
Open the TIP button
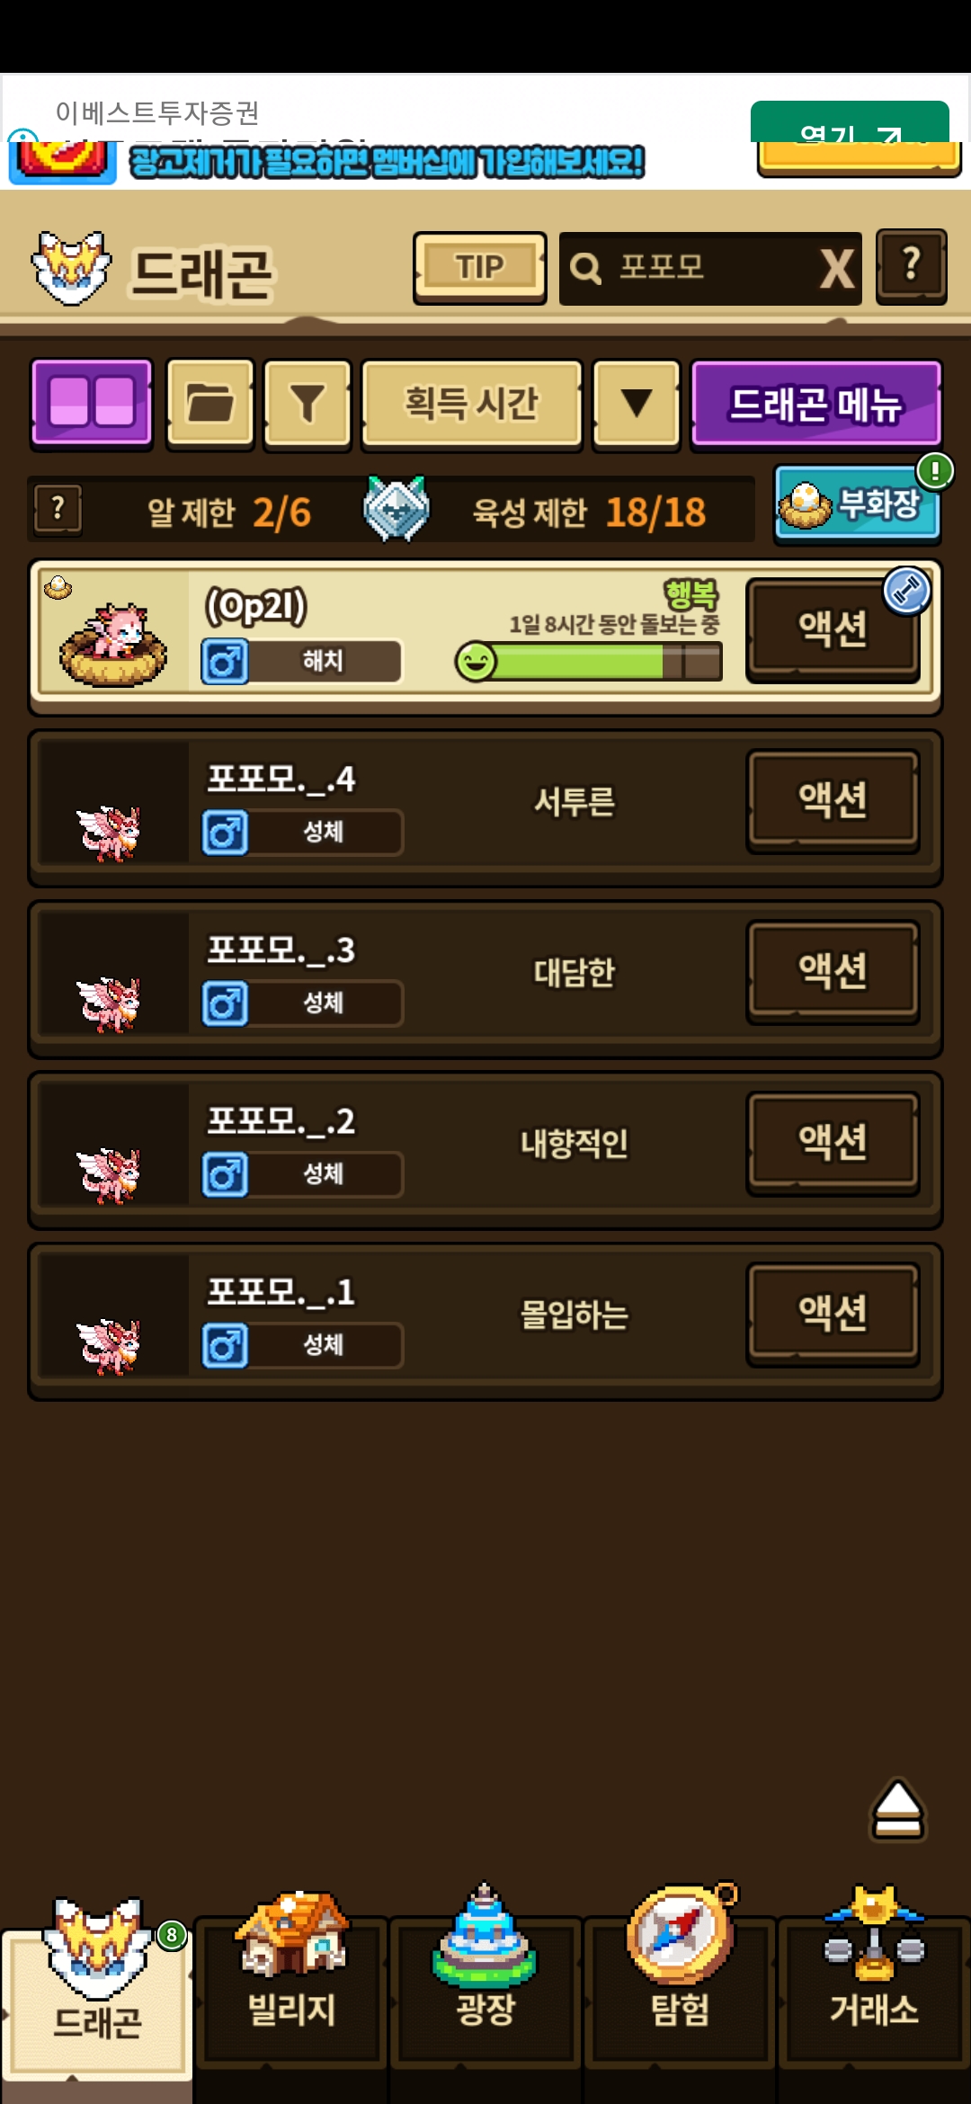(x=480, y=268)
